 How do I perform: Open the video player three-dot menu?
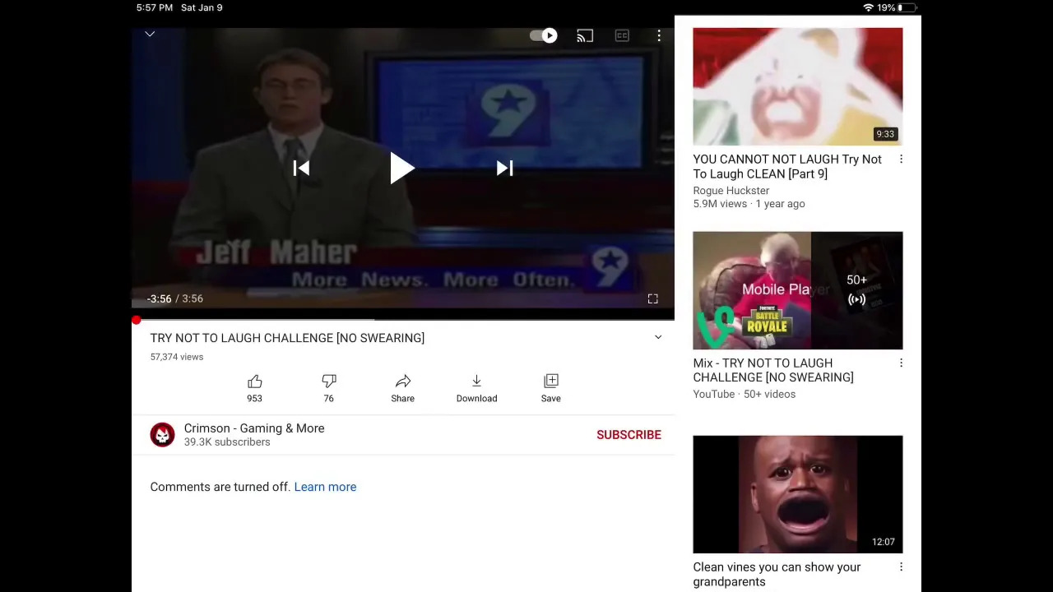[x=659, y=35]
